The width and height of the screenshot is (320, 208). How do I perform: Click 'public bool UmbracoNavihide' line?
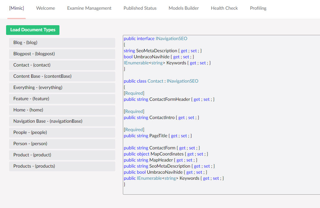(x=165, y=172)
